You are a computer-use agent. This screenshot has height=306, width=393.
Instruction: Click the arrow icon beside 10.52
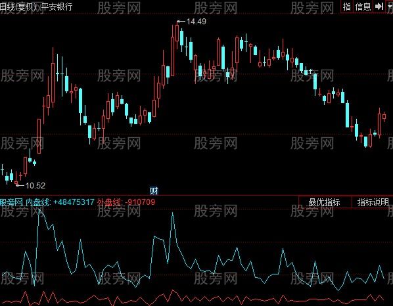(x=20, y=186)
